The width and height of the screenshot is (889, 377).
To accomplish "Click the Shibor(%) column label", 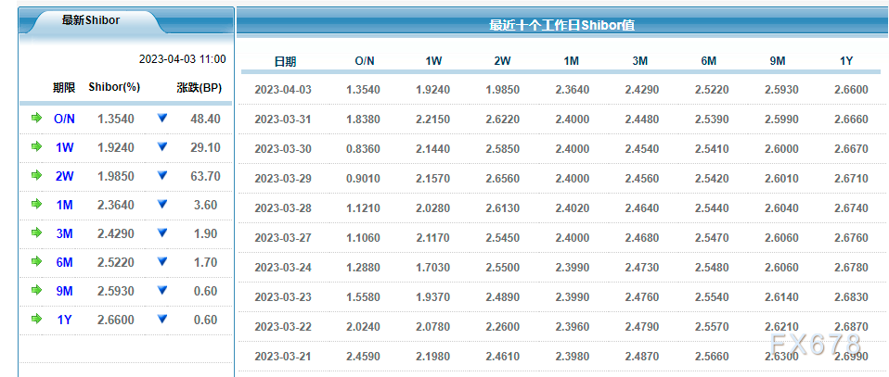I will (x=114, y=87).
